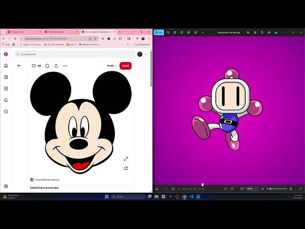
Task: Open the Apps shortcut in bookmarks bar
Action: pyautogui.click(x=6, y=44)
